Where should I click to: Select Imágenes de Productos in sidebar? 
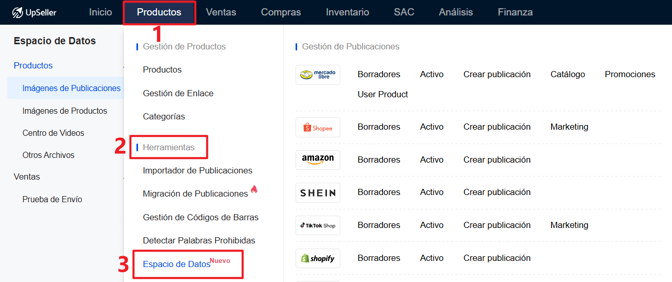64,111
